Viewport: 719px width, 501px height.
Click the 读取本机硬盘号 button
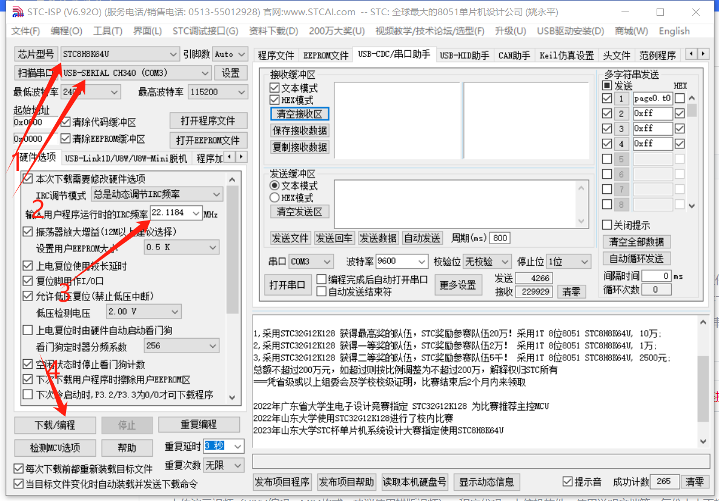coord(414,482)
